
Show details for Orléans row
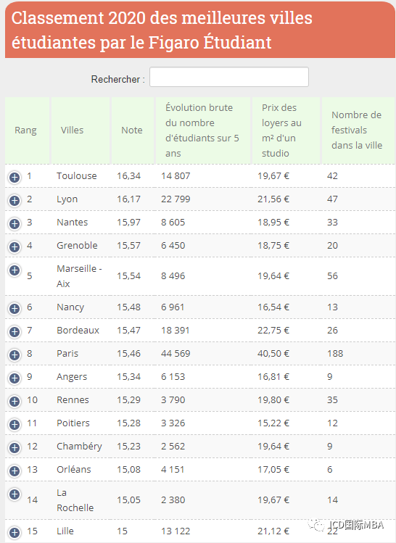[15, 471]
